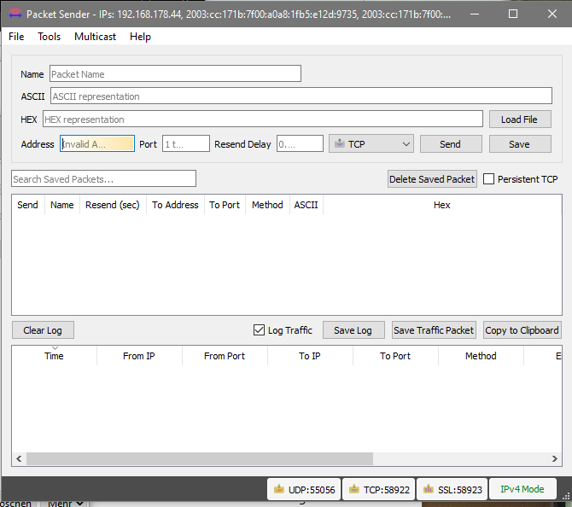
Task: Click the To Address column header
Action: 175,205
